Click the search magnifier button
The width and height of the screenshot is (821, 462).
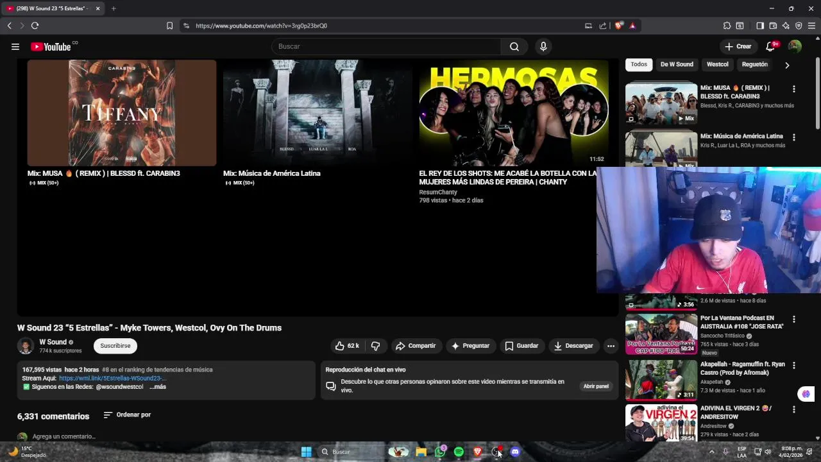[514, 46]
